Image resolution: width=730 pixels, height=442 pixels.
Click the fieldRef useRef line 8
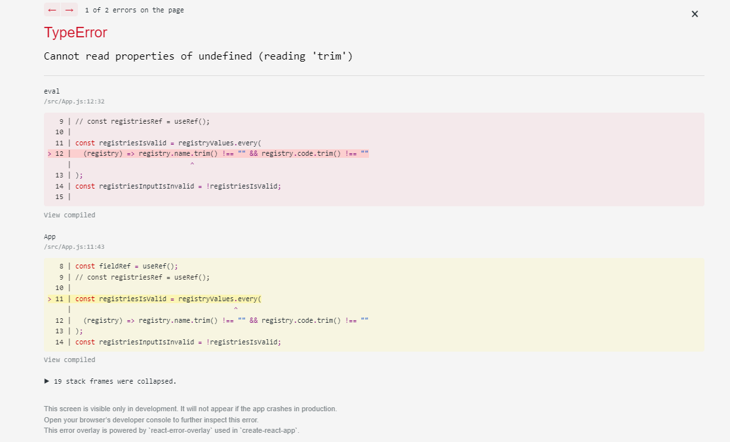(126, 266)
